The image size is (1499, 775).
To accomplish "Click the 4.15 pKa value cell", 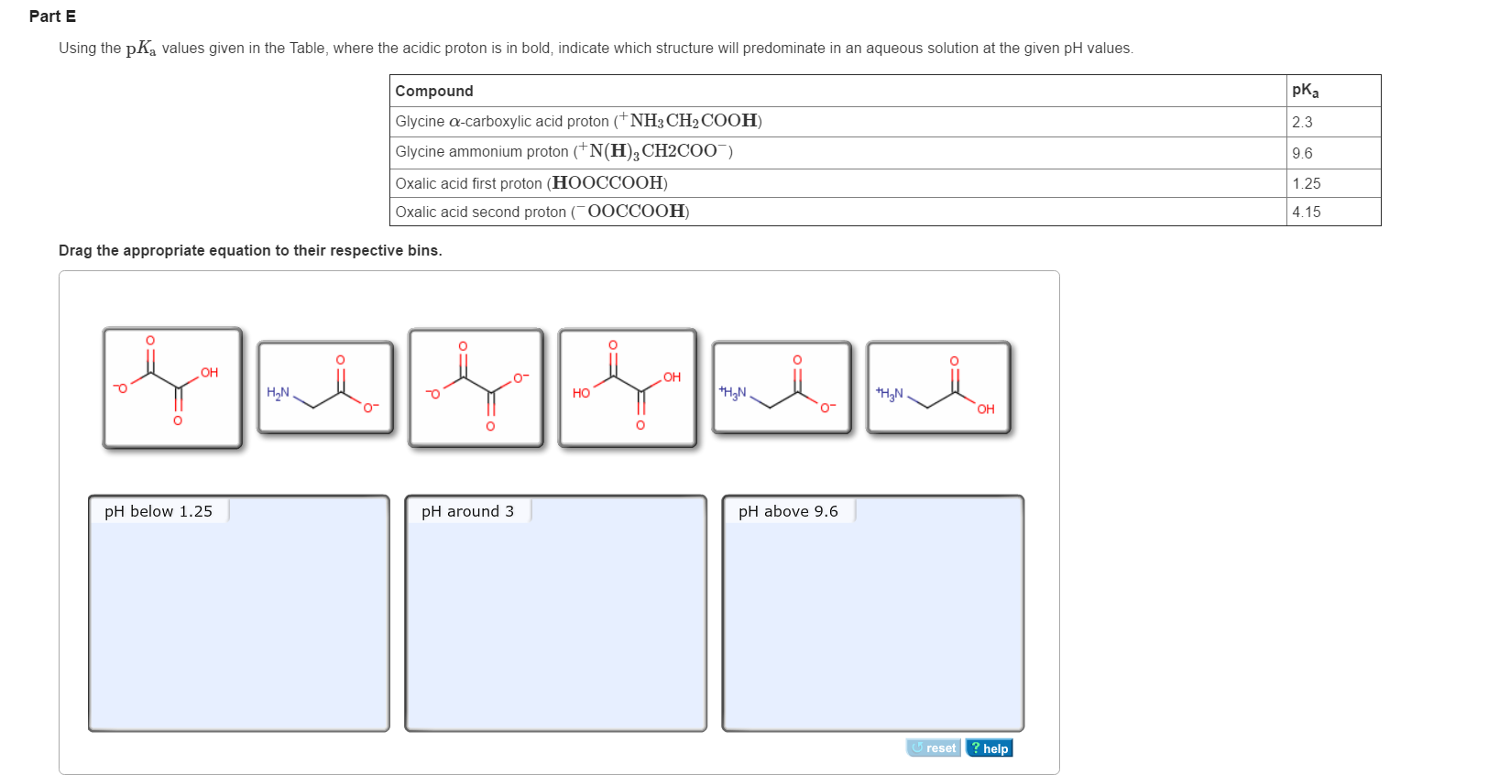I will (1307, 212).
